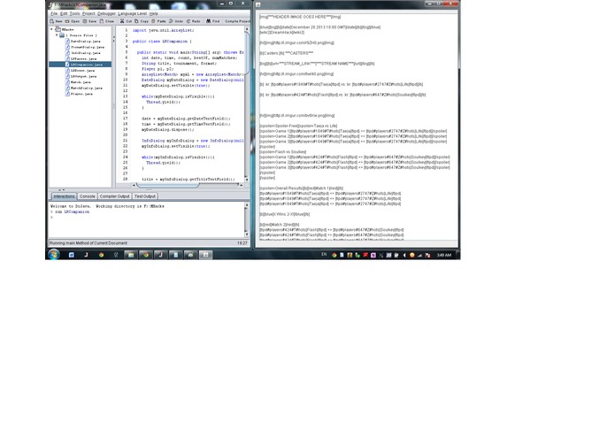Switch to the Console tab
Screen dimensions: 615x437
click(87, 196)
